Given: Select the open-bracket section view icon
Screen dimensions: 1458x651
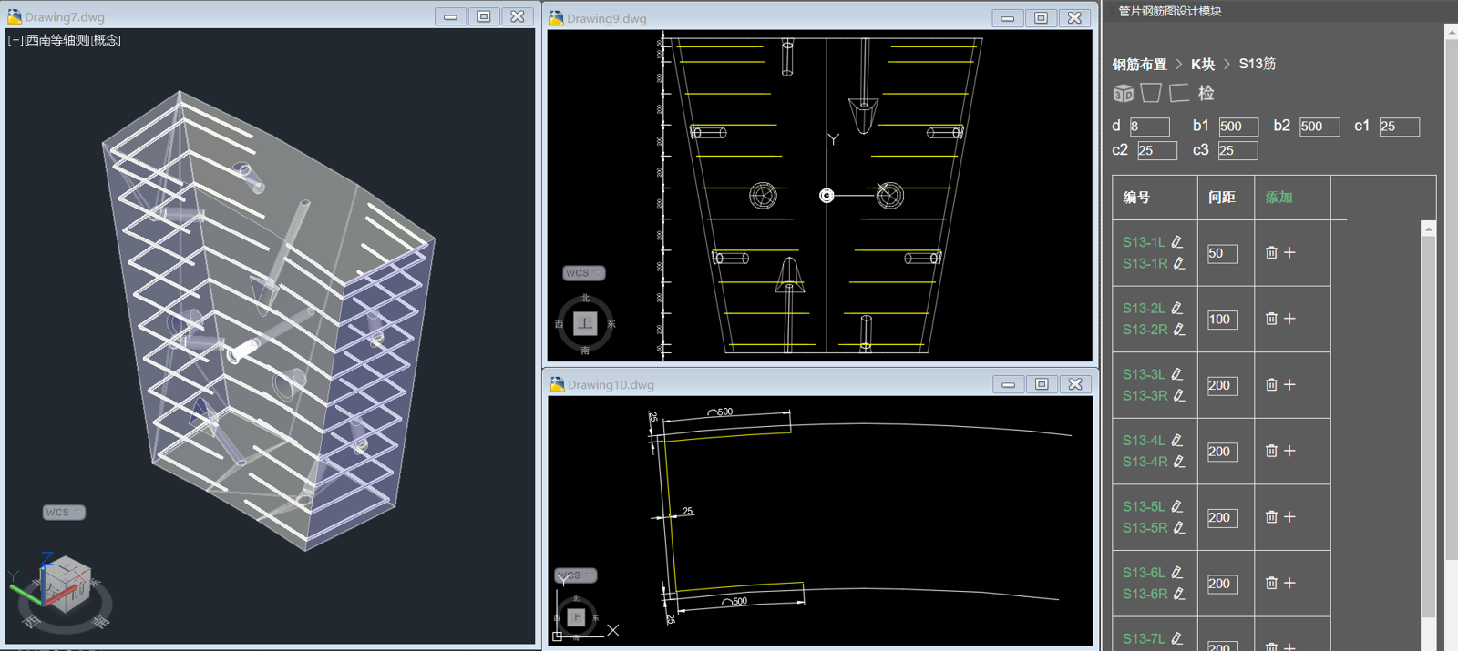Looking at the screenshot, I should click(1179, 93).
